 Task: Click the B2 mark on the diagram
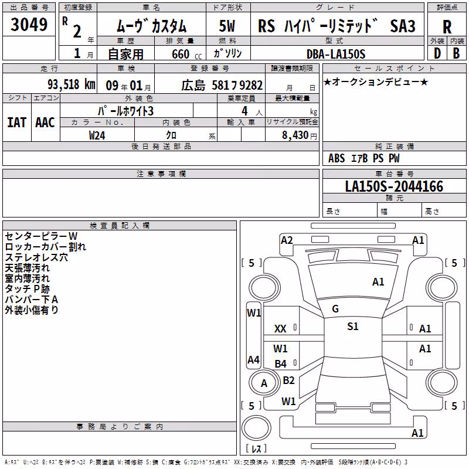288,380
